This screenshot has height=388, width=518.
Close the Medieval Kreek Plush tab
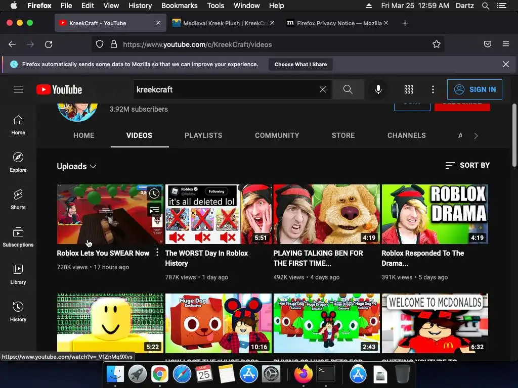coord(272,23)
